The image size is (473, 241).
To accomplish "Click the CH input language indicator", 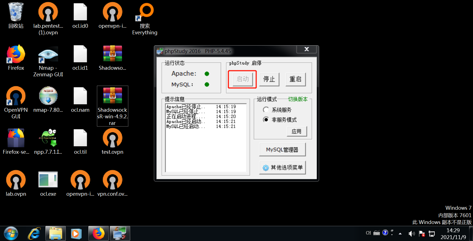I will coord(368,233).
